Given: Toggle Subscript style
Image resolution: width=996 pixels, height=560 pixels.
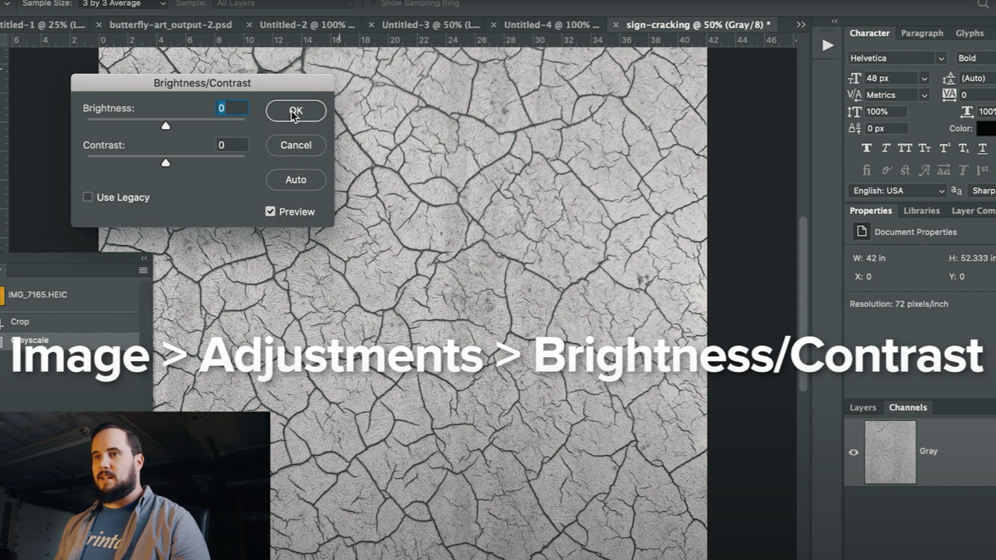Looking at the screenshot, I should point(963,149).
